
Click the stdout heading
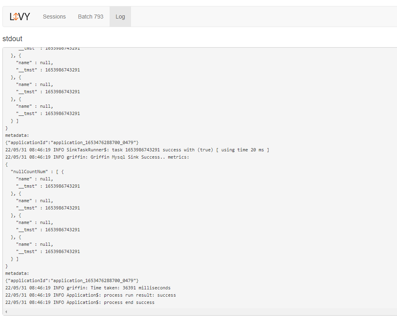click(x=13, y=39)
